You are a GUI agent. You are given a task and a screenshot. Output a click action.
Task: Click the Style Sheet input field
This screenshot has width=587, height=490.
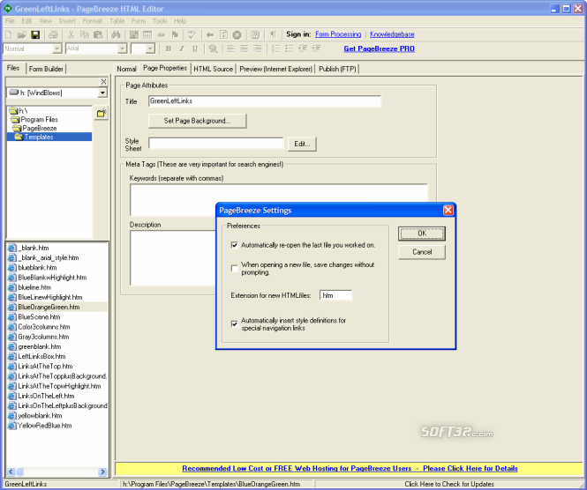coord(216,143)
